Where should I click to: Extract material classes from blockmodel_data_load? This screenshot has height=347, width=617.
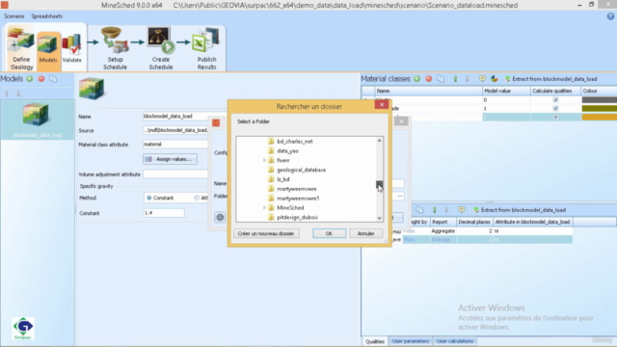pos(550,79)
